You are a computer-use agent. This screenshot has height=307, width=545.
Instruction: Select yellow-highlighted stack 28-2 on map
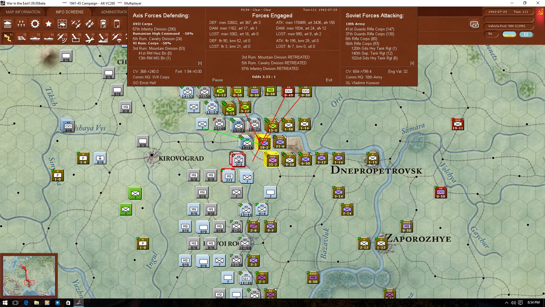point(264,142)
